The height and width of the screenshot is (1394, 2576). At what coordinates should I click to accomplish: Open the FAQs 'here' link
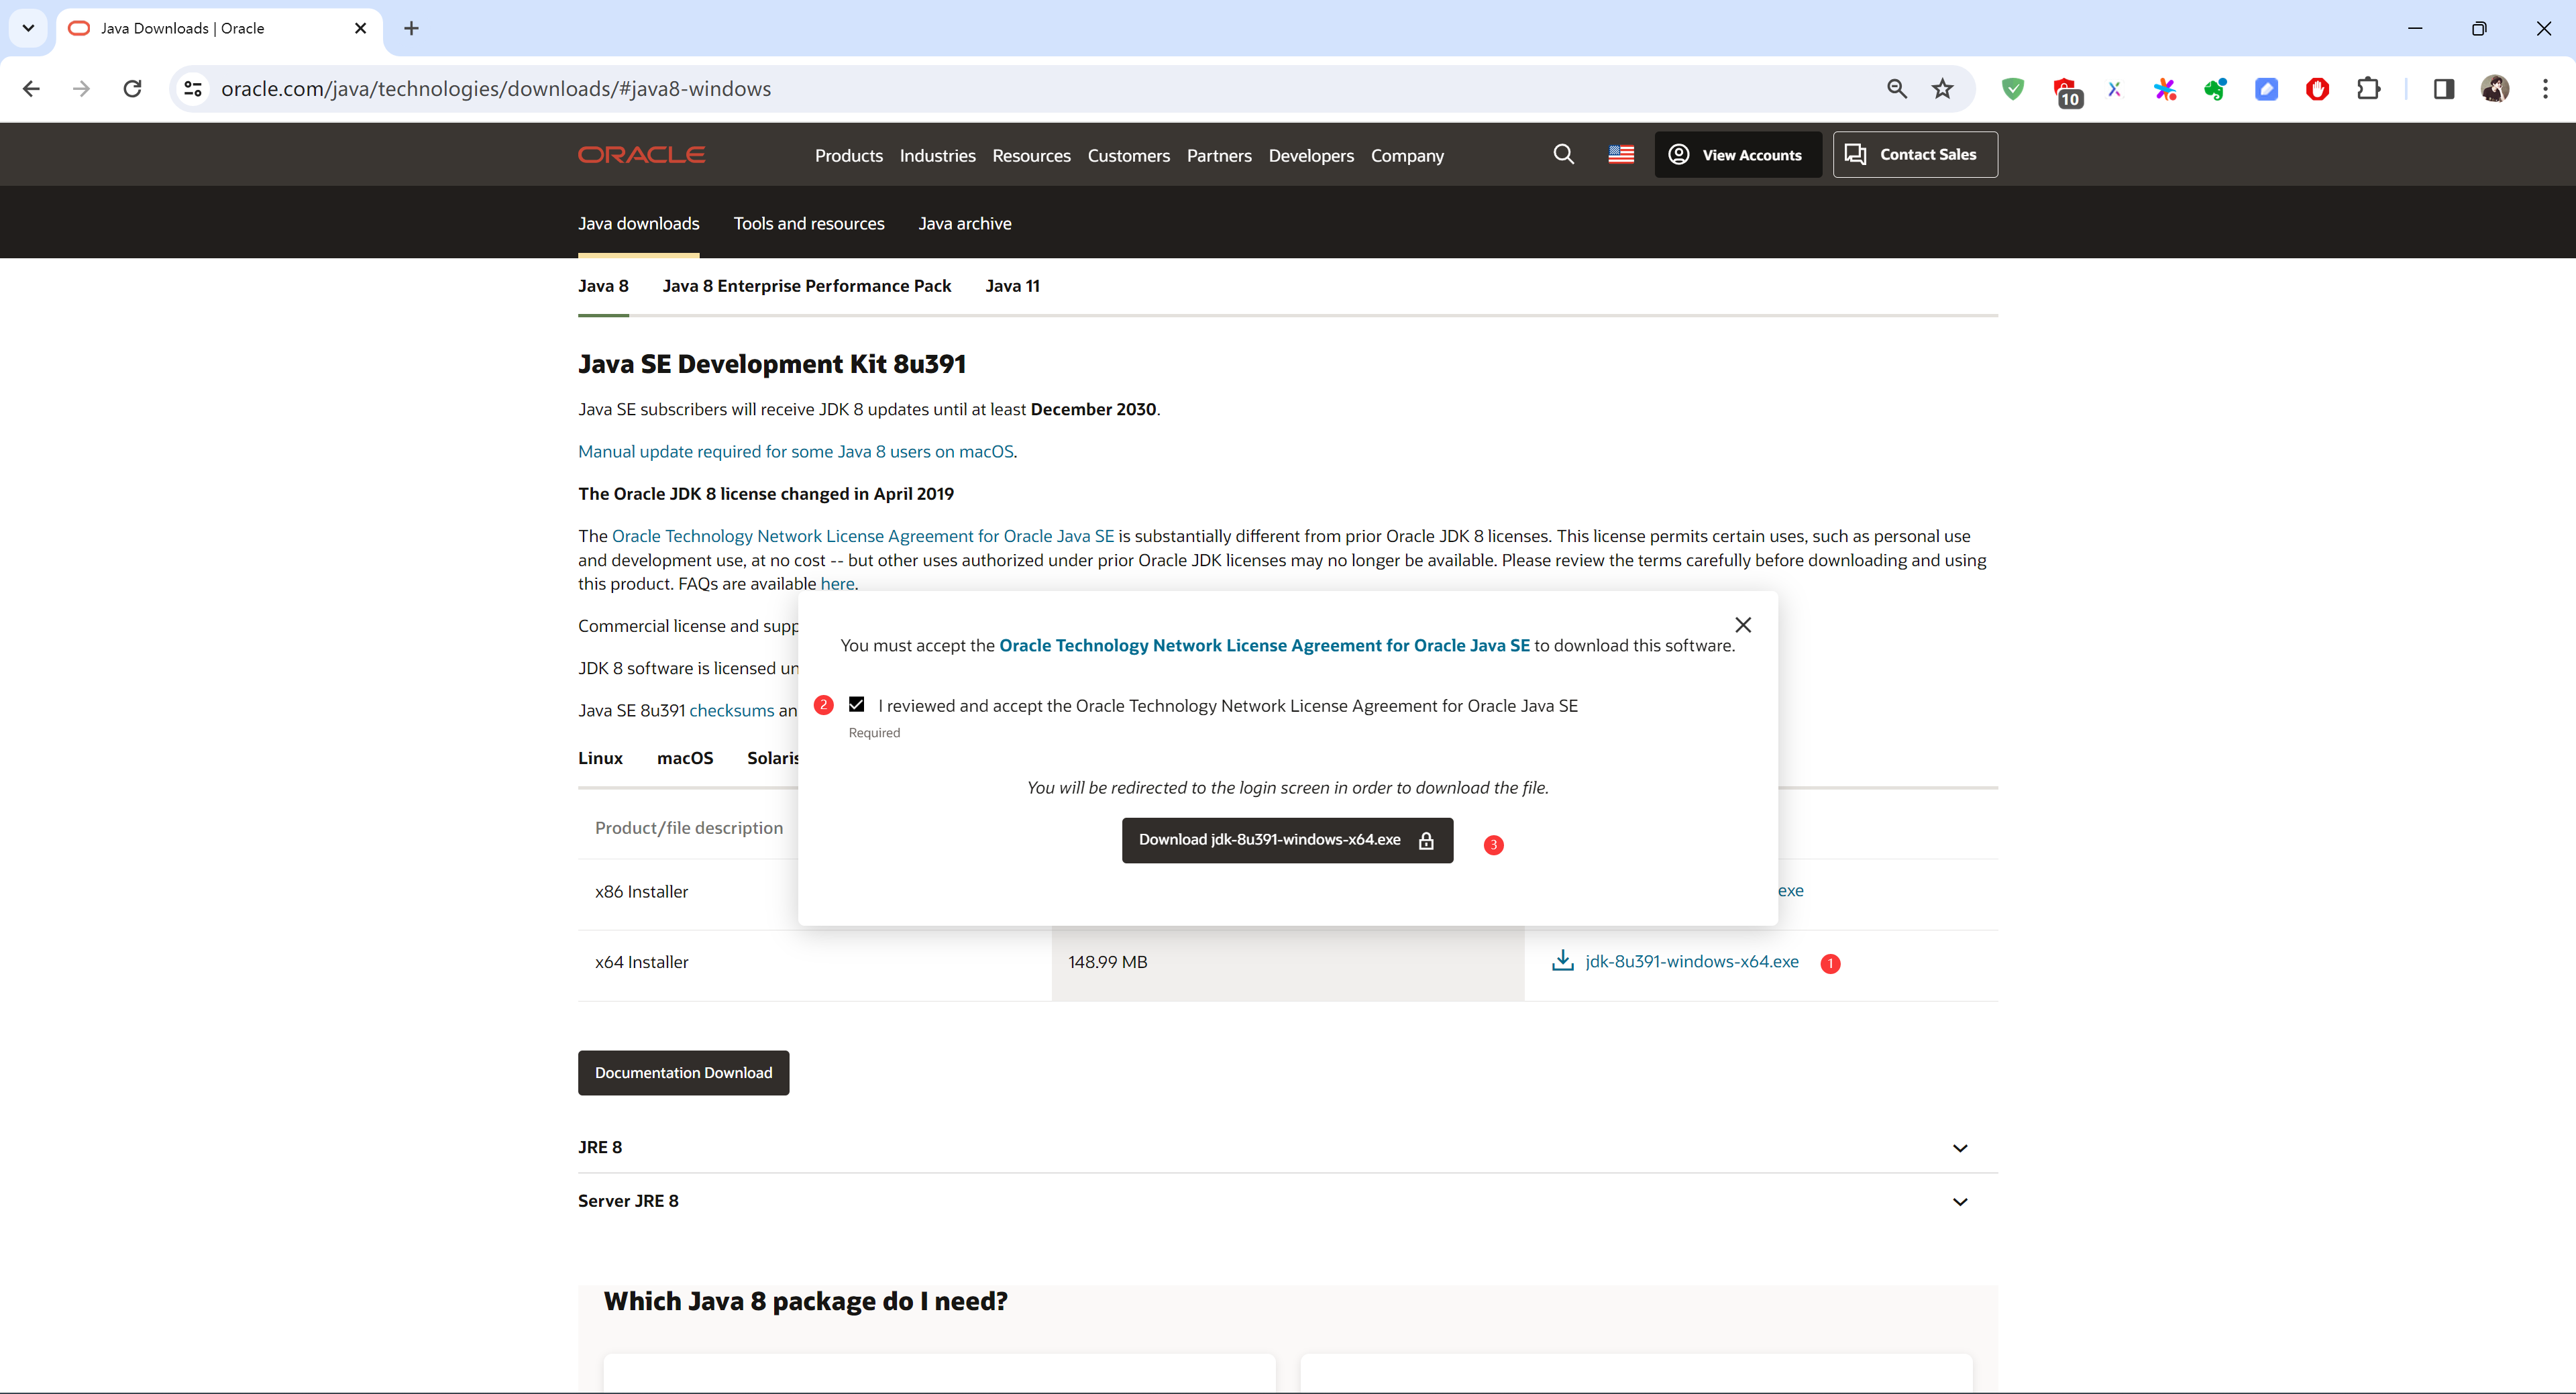(x=837, y=584)
